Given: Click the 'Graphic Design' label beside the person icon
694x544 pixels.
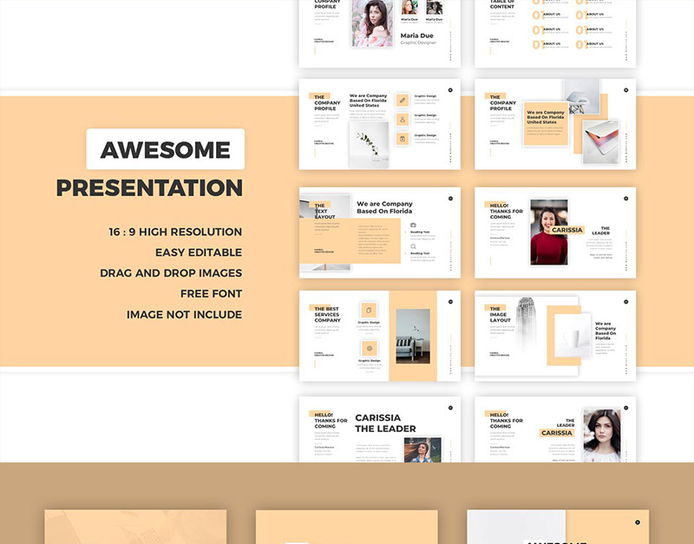Looking at the screenshot, I should 425,115.
